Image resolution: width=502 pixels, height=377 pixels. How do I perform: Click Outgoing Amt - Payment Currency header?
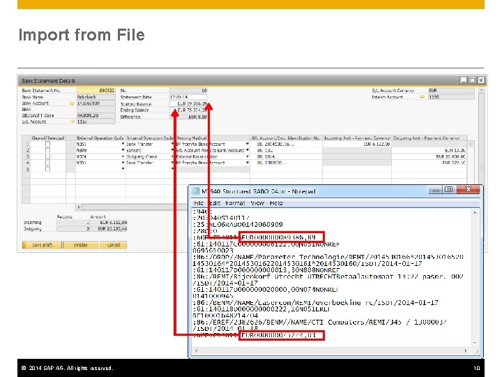click(x=429, y=138)
